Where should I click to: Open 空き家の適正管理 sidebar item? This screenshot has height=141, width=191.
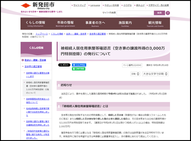click(x=33, y=66)
